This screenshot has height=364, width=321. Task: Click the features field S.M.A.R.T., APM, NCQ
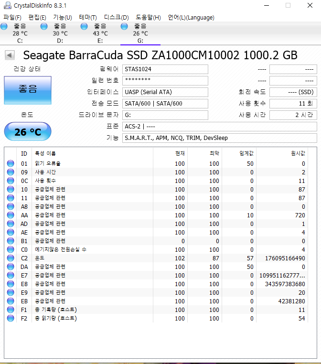[x=220, y=138]
